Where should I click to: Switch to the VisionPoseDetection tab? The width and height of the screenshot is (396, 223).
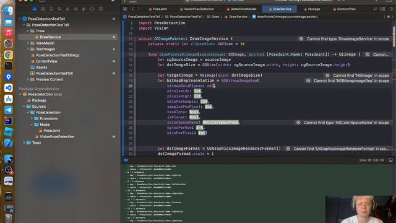197,9
